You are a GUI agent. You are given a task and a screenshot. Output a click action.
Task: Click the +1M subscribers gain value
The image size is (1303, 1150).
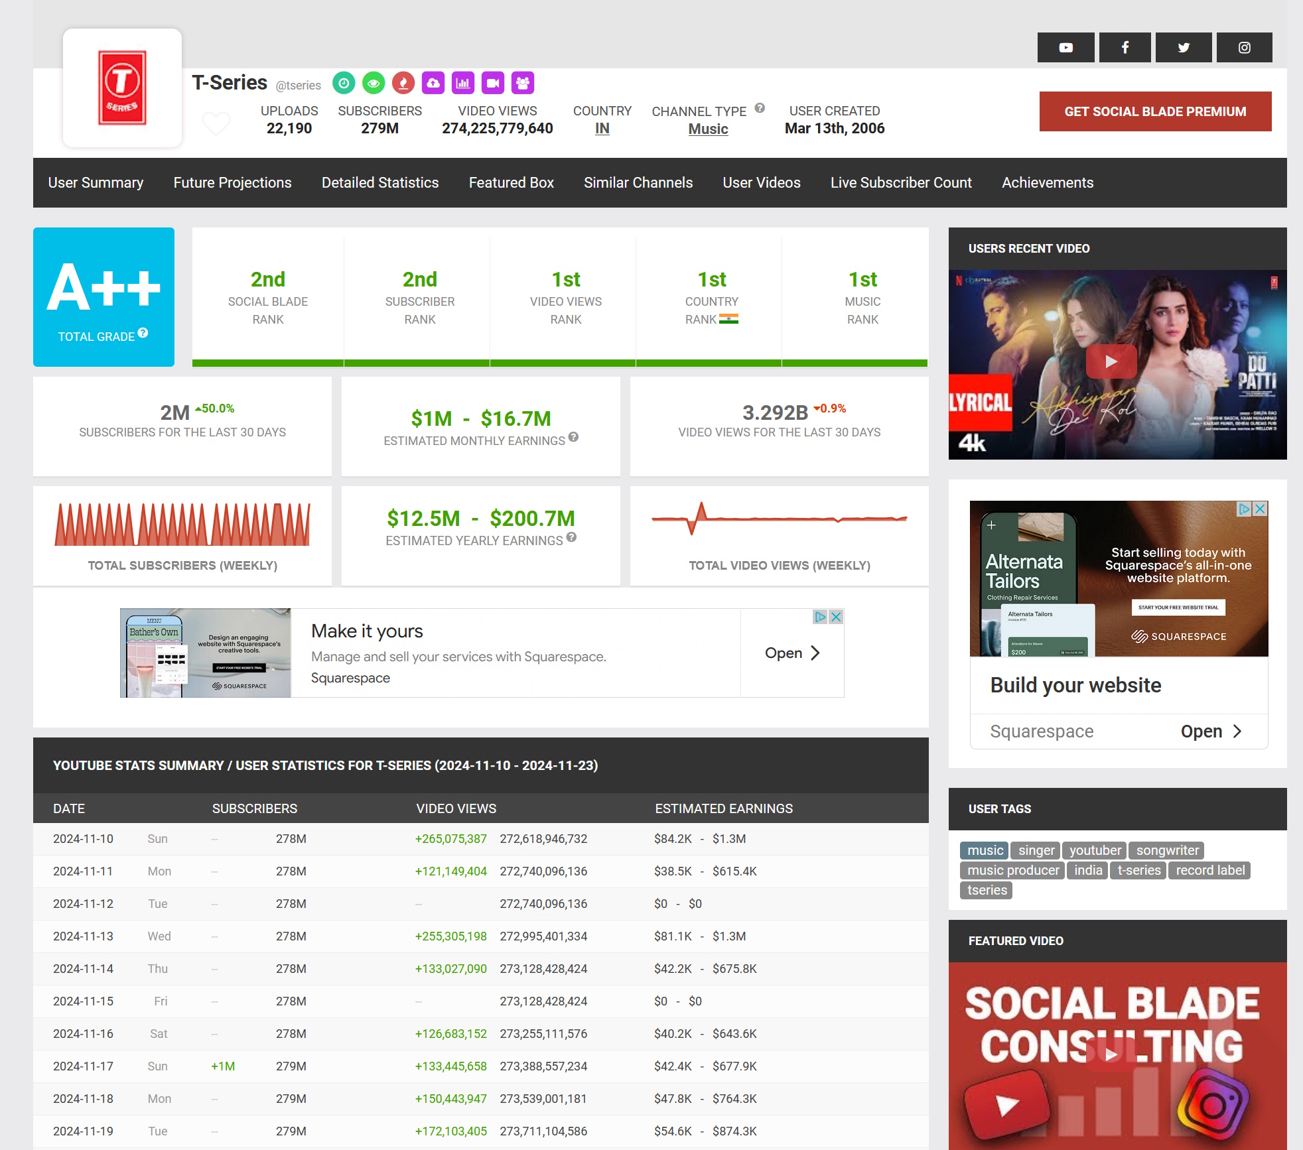tap(223, 1066)
